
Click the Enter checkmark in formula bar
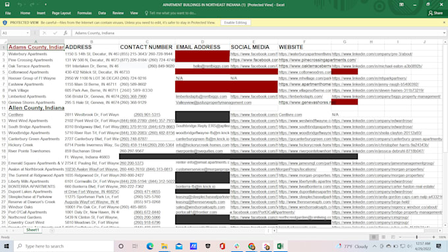click(x=55, y=33)
